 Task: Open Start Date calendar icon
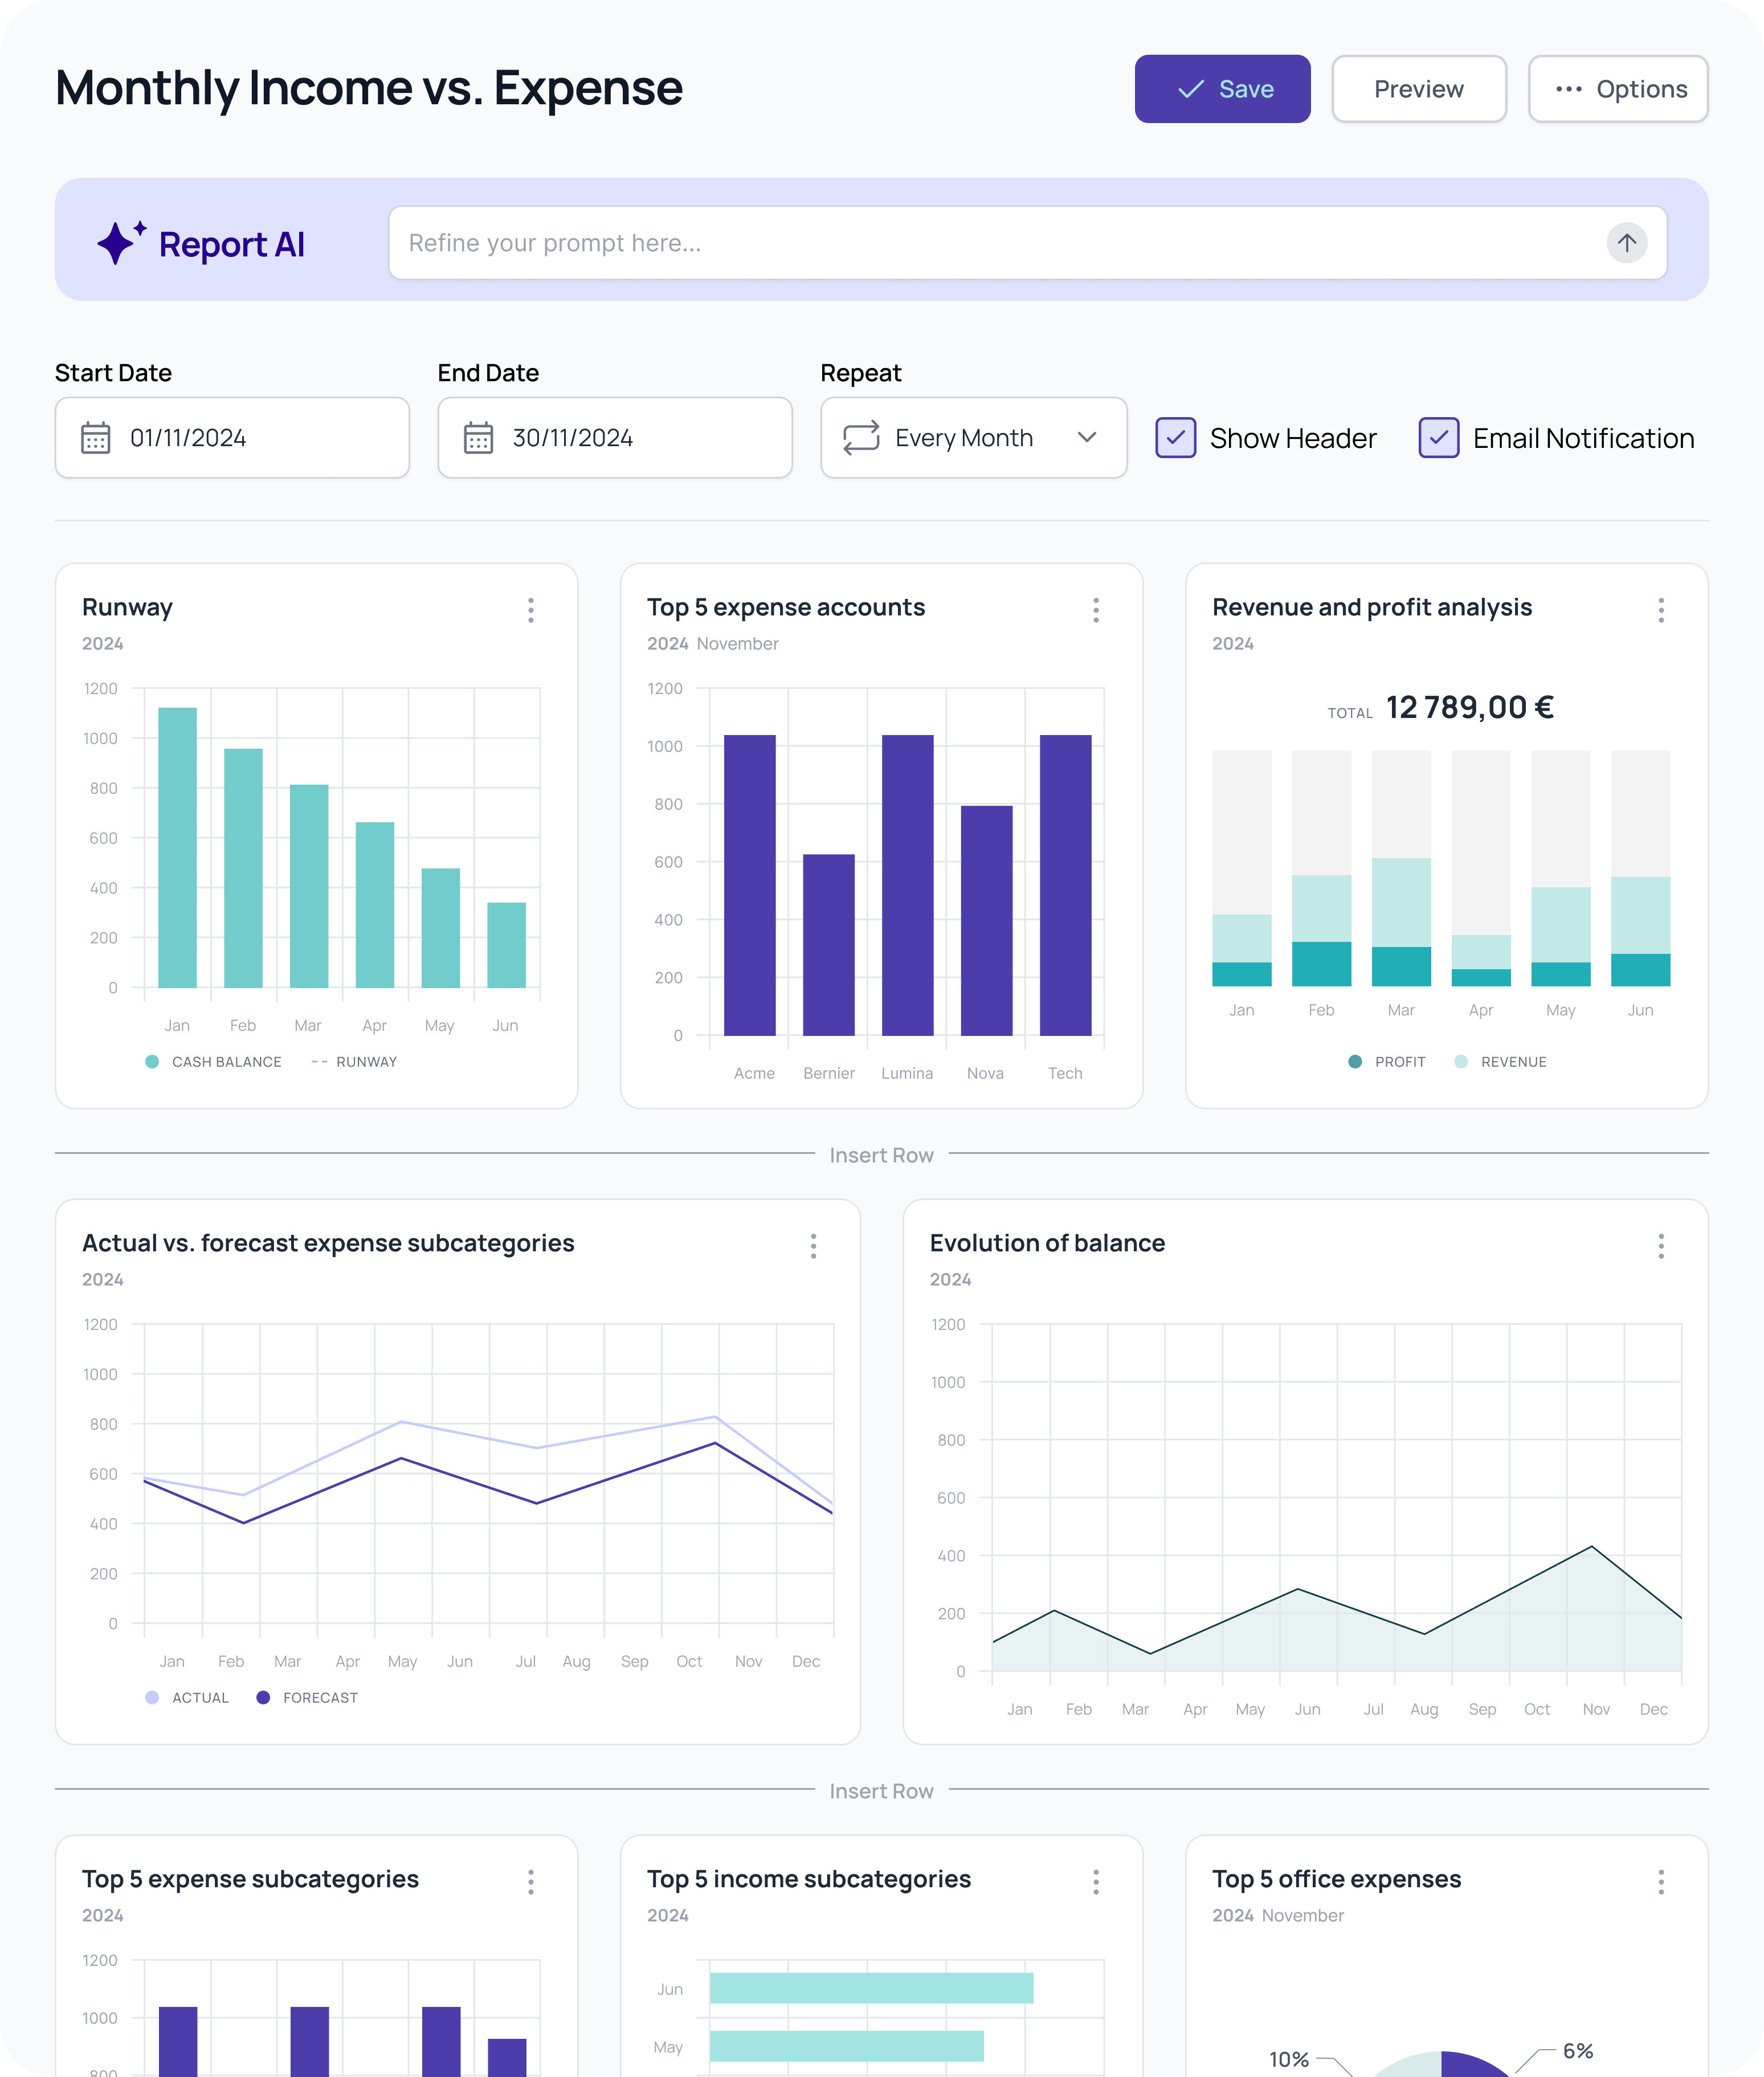tap(96, 438)
